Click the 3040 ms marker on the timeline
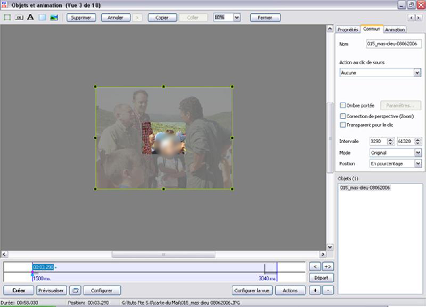This screenshot has height=307, width=426. coord(267,278)
